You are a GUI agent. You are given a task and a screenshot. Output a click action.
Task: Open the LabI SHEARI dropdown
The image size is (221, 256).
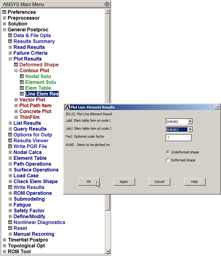pyautogui.click(x=190, y=122)
